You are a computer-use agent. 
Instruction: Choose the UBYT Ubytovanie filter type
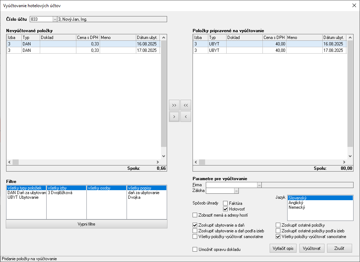(23, 197)
